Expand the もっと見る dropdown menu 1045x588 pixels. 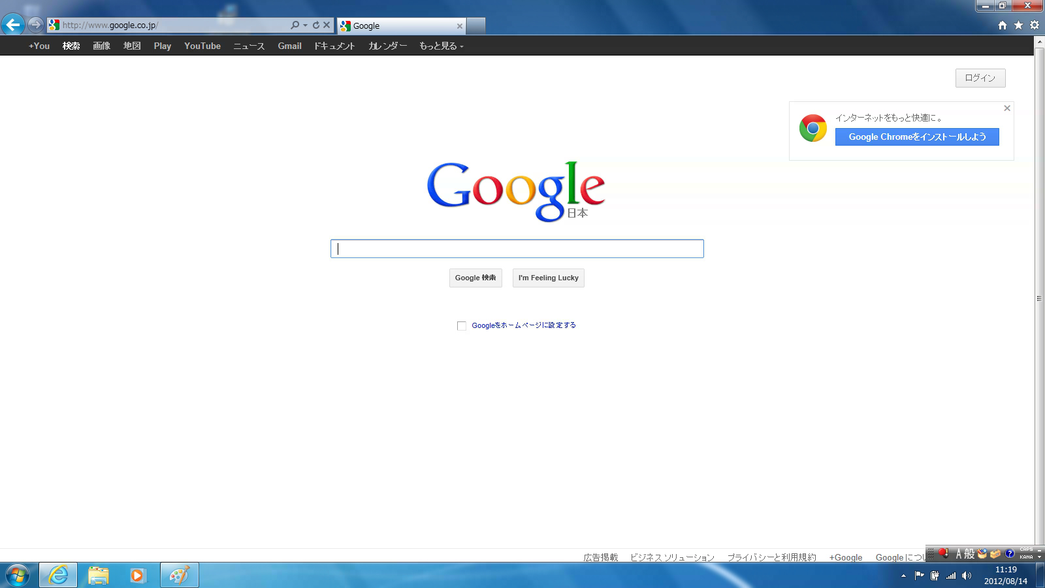(x=442, y=46)
